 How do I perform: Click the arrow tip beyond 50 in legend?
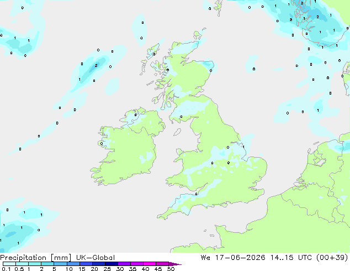175,264
